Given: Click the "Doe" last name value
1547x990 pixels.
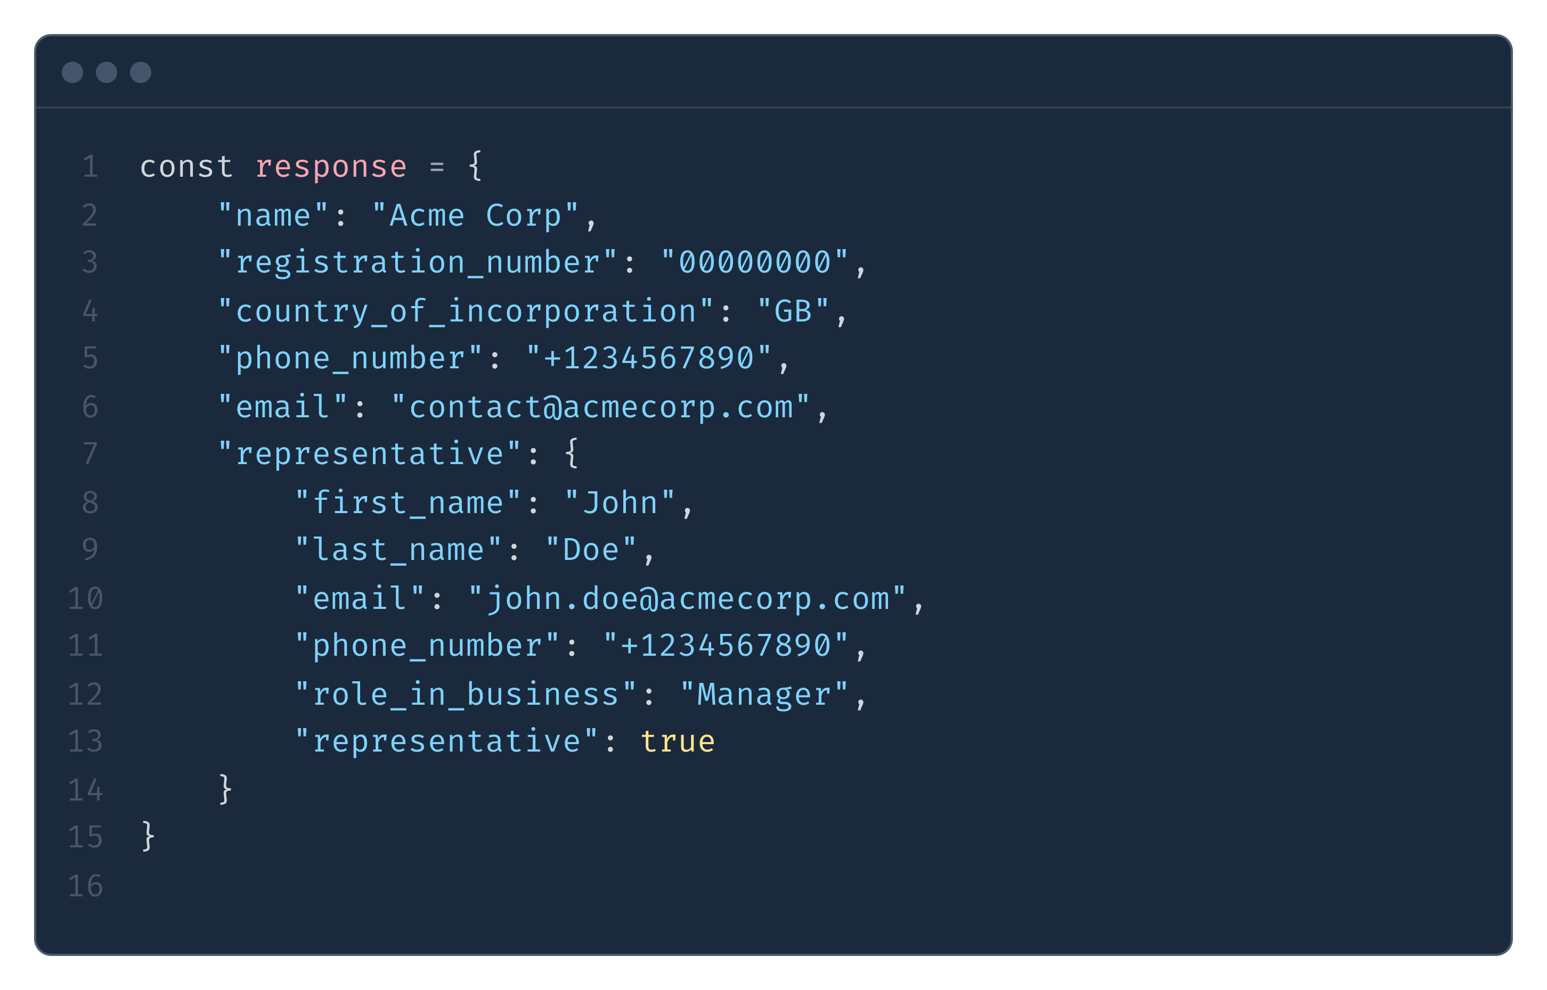Looking at the screenshot, I should pyautogui.click(x=590, y=550).
